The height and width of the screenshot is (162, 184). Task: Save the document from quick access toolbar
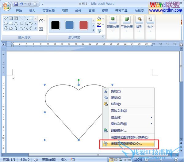point(16,4)
